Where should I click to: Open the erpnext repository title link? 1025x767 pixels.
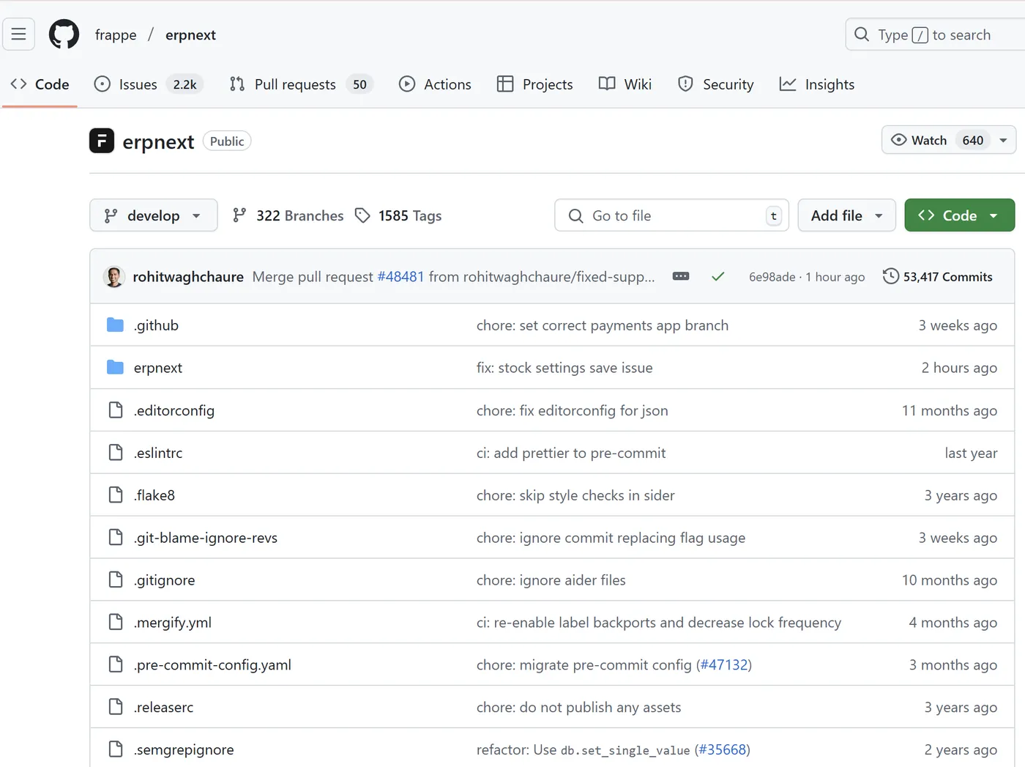tap(158, 141)
